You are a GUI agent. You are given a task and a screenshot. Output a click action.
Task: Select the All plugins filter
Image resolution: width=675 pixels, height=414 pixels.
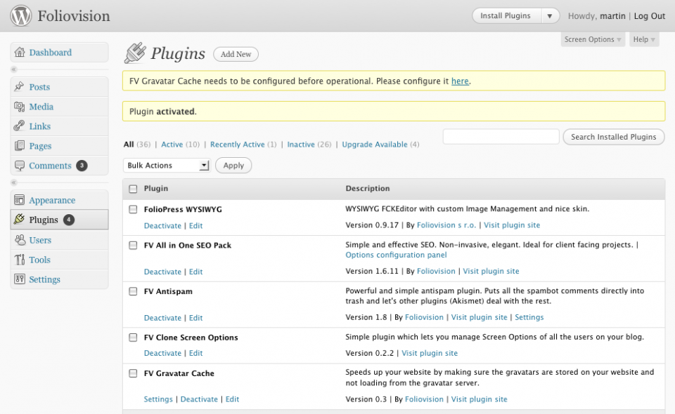129,145
